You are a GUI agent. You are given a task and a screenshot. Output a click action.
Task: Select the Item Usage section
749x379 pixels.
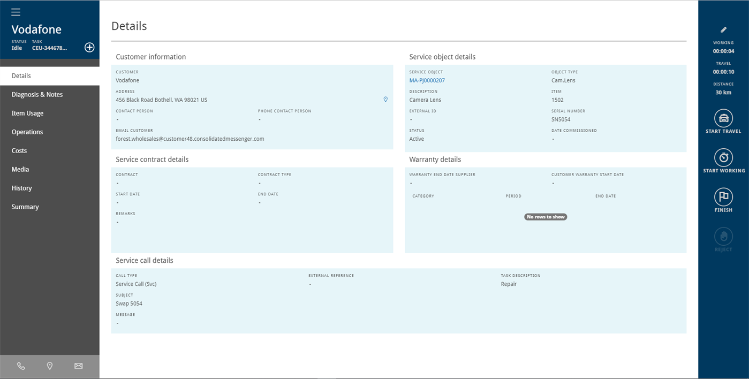tap(27, 113)
